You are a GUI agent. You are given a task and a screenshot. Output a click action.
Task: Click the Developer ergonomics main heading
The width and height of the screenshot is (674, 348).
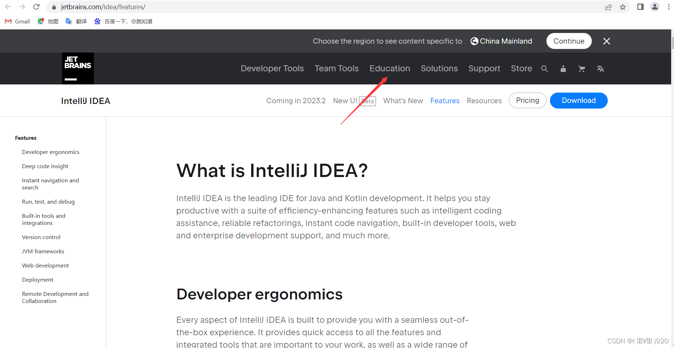[259, 294]
